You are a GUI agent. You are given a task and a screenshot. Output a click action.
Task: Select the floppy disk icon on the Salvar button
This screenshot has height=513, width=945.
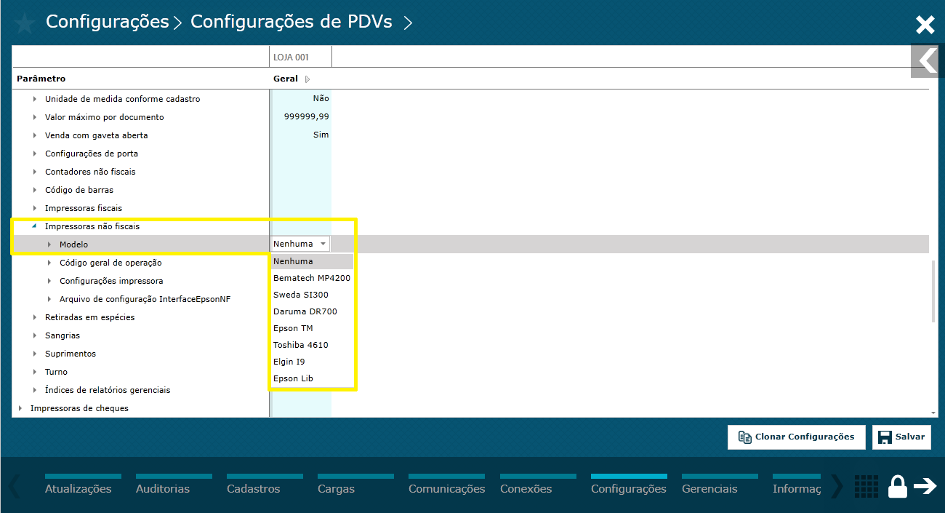pyautogui.click(x=884, y=437)
